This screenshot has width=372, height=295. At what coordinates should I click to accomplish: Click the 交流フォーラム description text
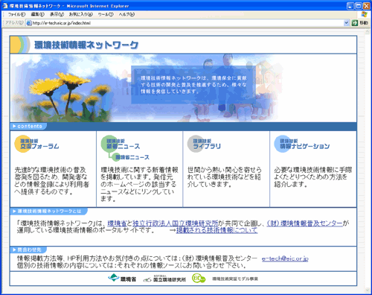[x=51, y=181]
